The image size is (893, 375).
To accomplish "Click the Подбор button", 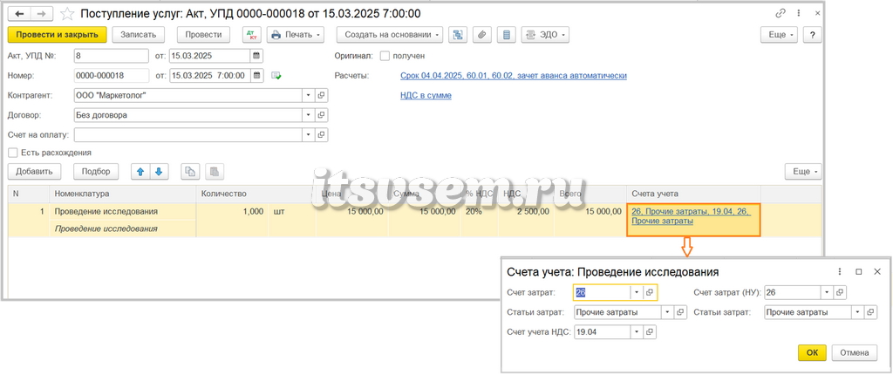I will click(x=96, y=172).
